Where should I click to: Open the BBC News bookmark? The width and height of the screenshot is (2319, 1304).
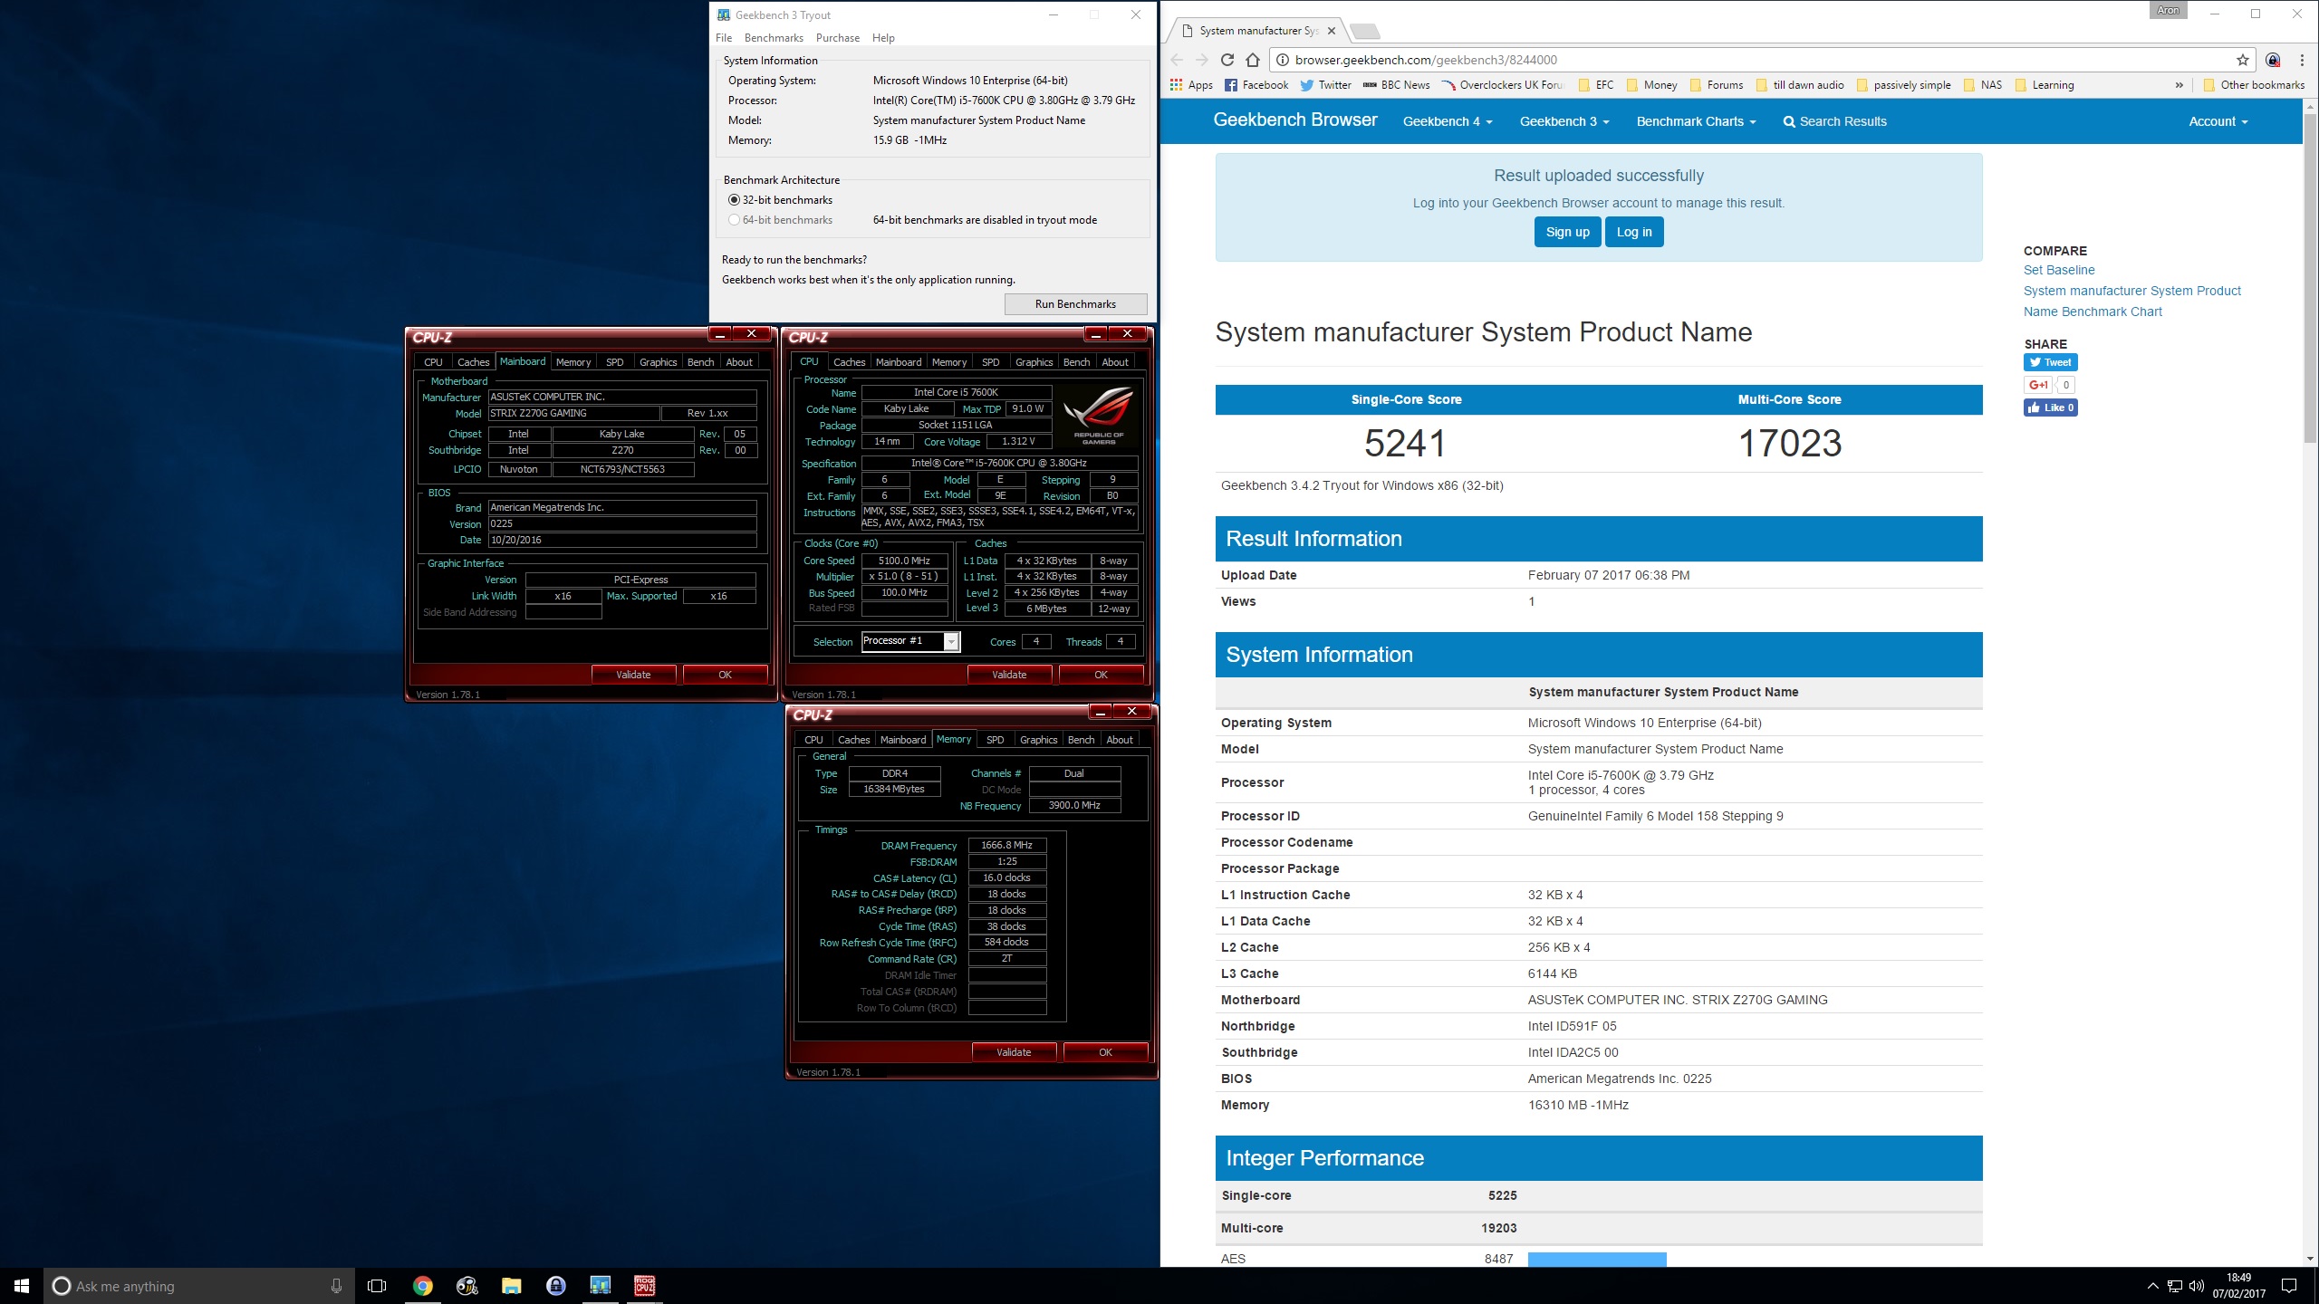(1396, 85)
